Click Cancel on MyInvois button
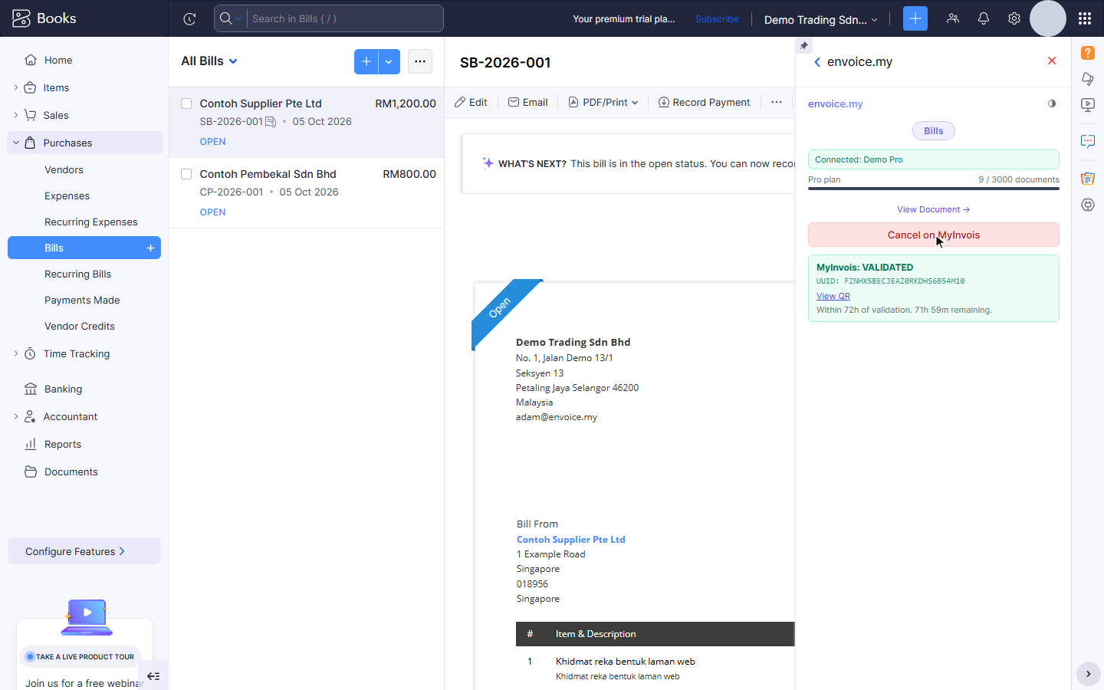This screenshot has height=690, width=1104. point(934,235)
